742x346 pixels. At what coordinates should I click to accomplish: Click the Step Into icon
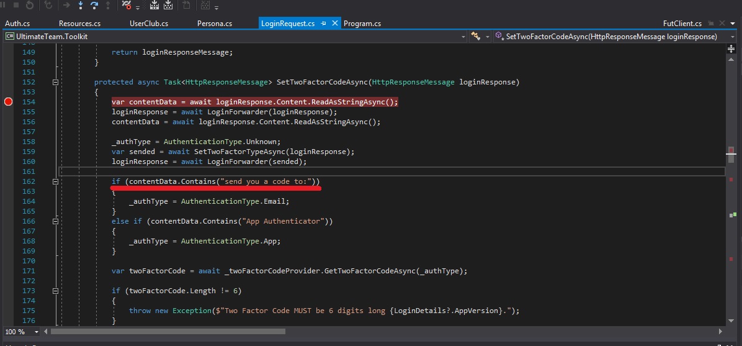tap(81, 5)
